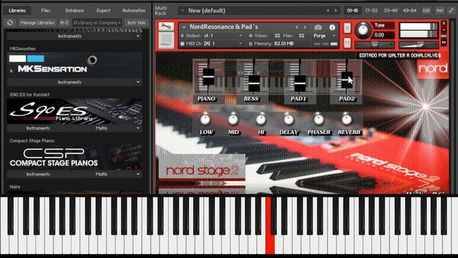Viewport: 458px width, 258px height.
Task: Open Compact Stage Pianos Instruments button
Action: [38, 174]
